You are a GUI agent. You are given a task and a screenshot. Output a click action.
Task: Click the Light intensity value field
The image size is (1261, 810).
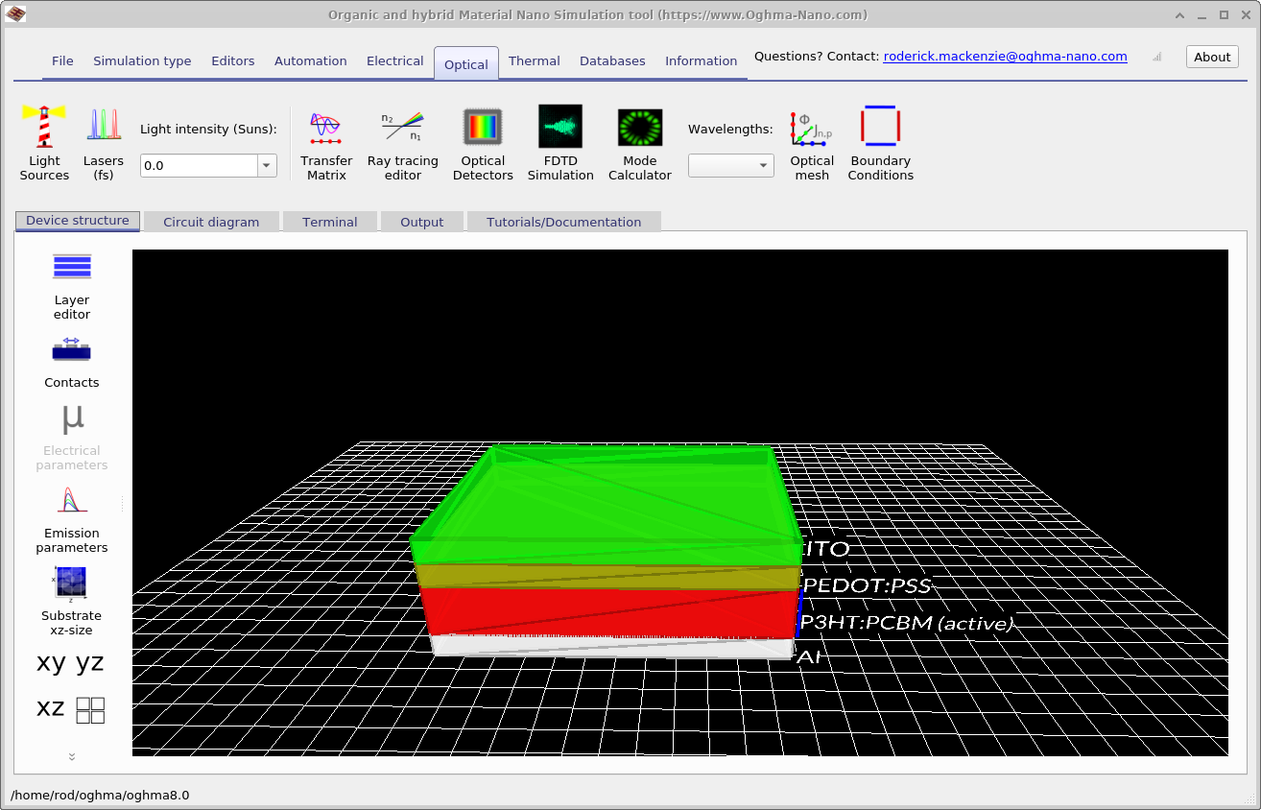[199, 166]
